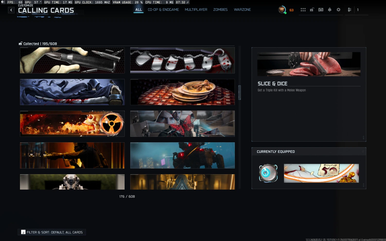This screenshot has width=386, height=241.
Task: Go back using the left chevron button
Action: point(11,10)
